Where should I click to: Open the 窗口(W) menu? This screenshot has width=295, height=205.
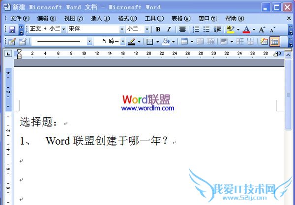208,19
